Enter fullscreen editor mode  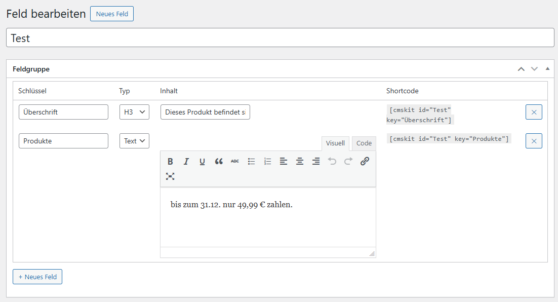pos(170,176)
